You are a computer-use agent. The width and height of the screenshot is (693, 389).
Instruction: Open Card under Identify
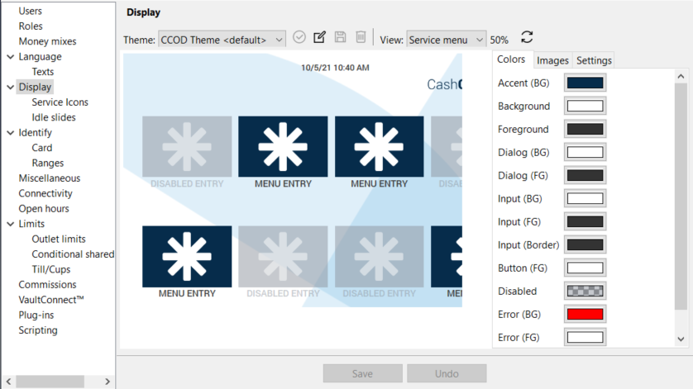(x=42, y=148)
